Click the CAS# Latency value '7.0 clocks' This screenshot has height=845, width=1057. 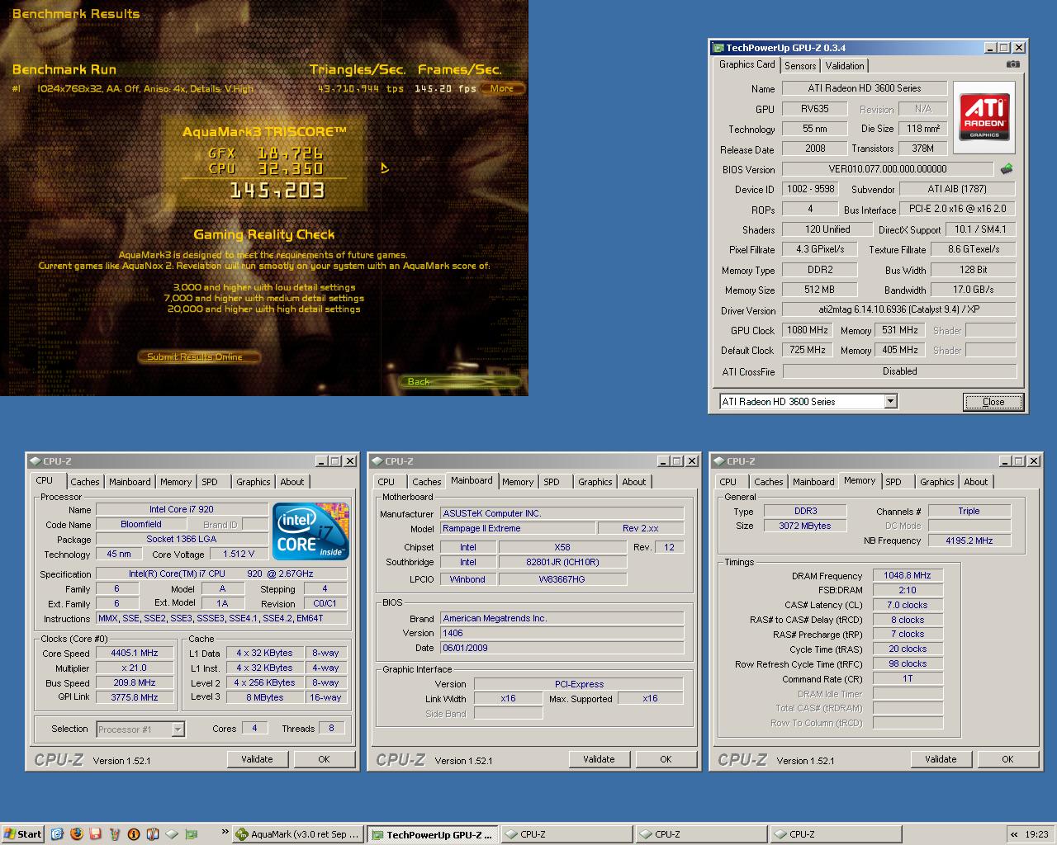click(908, 605)
